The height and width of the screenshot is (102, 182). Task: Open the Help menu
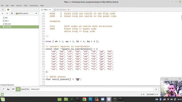(42, 6)
